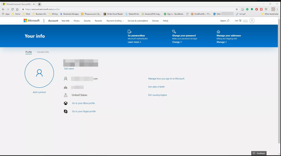Image resolution: width=281 pixels, height=156 pixels.
Task: Open the Mail bookmark
Action: point(223,14)
